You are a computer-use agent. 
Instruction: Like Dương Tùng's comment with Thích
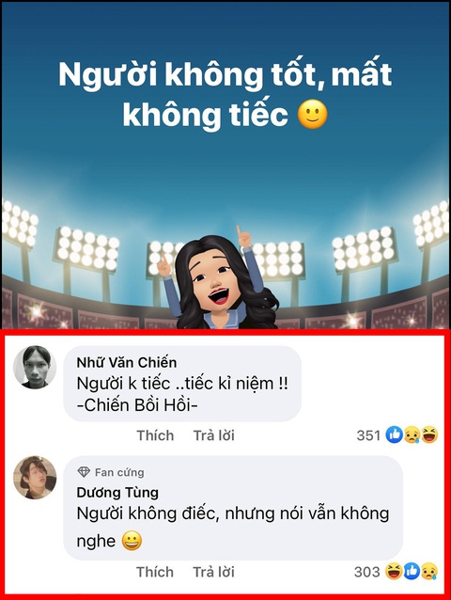[x=155, y=572]
